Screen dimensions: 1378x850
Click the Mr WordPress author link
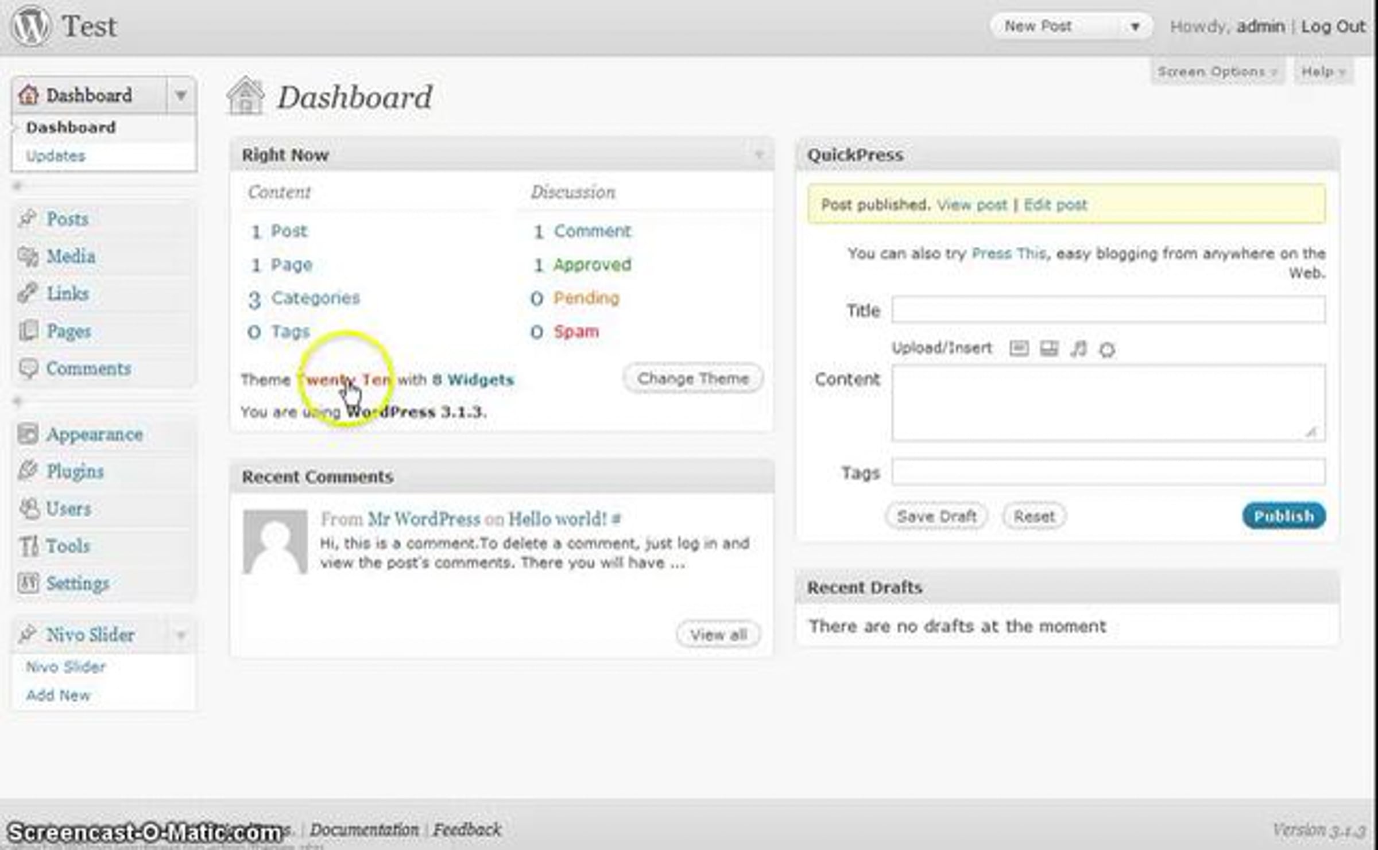coord(424,519)
